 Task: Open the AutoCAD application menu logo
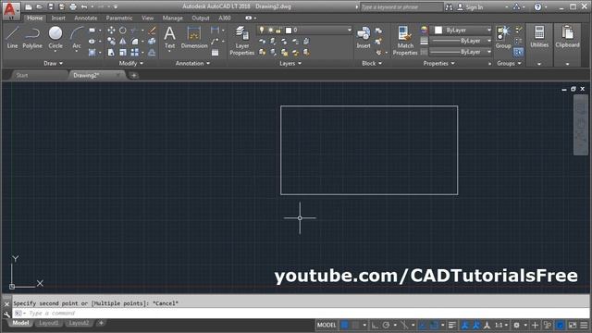[10, 10]
